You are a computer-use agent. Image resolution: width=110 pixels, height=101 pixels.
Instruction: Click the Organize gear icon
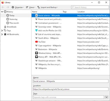(x=13, y=7)
